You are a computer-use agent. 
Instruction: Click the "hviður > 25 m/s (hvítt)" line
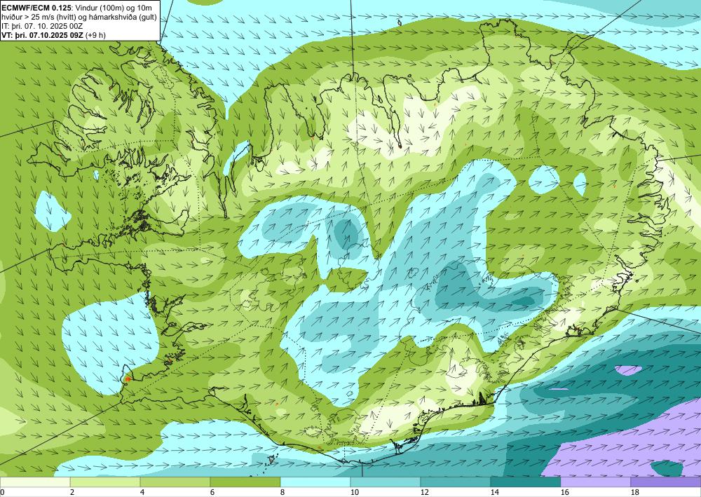(x=38, y=18)
